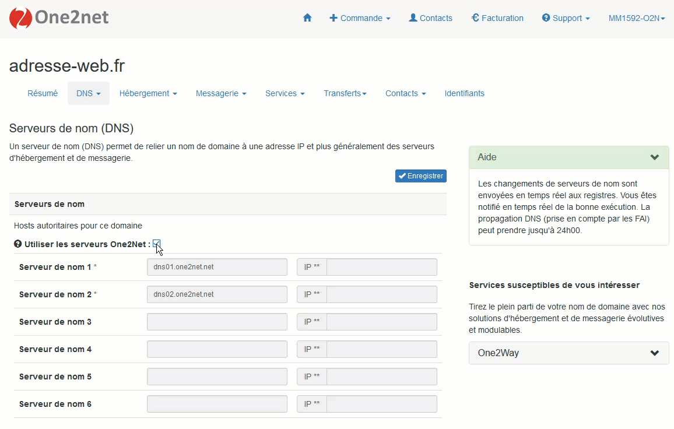
Task: Click the IP field for Serveur de nom 1
Action: tap(381, 267)
